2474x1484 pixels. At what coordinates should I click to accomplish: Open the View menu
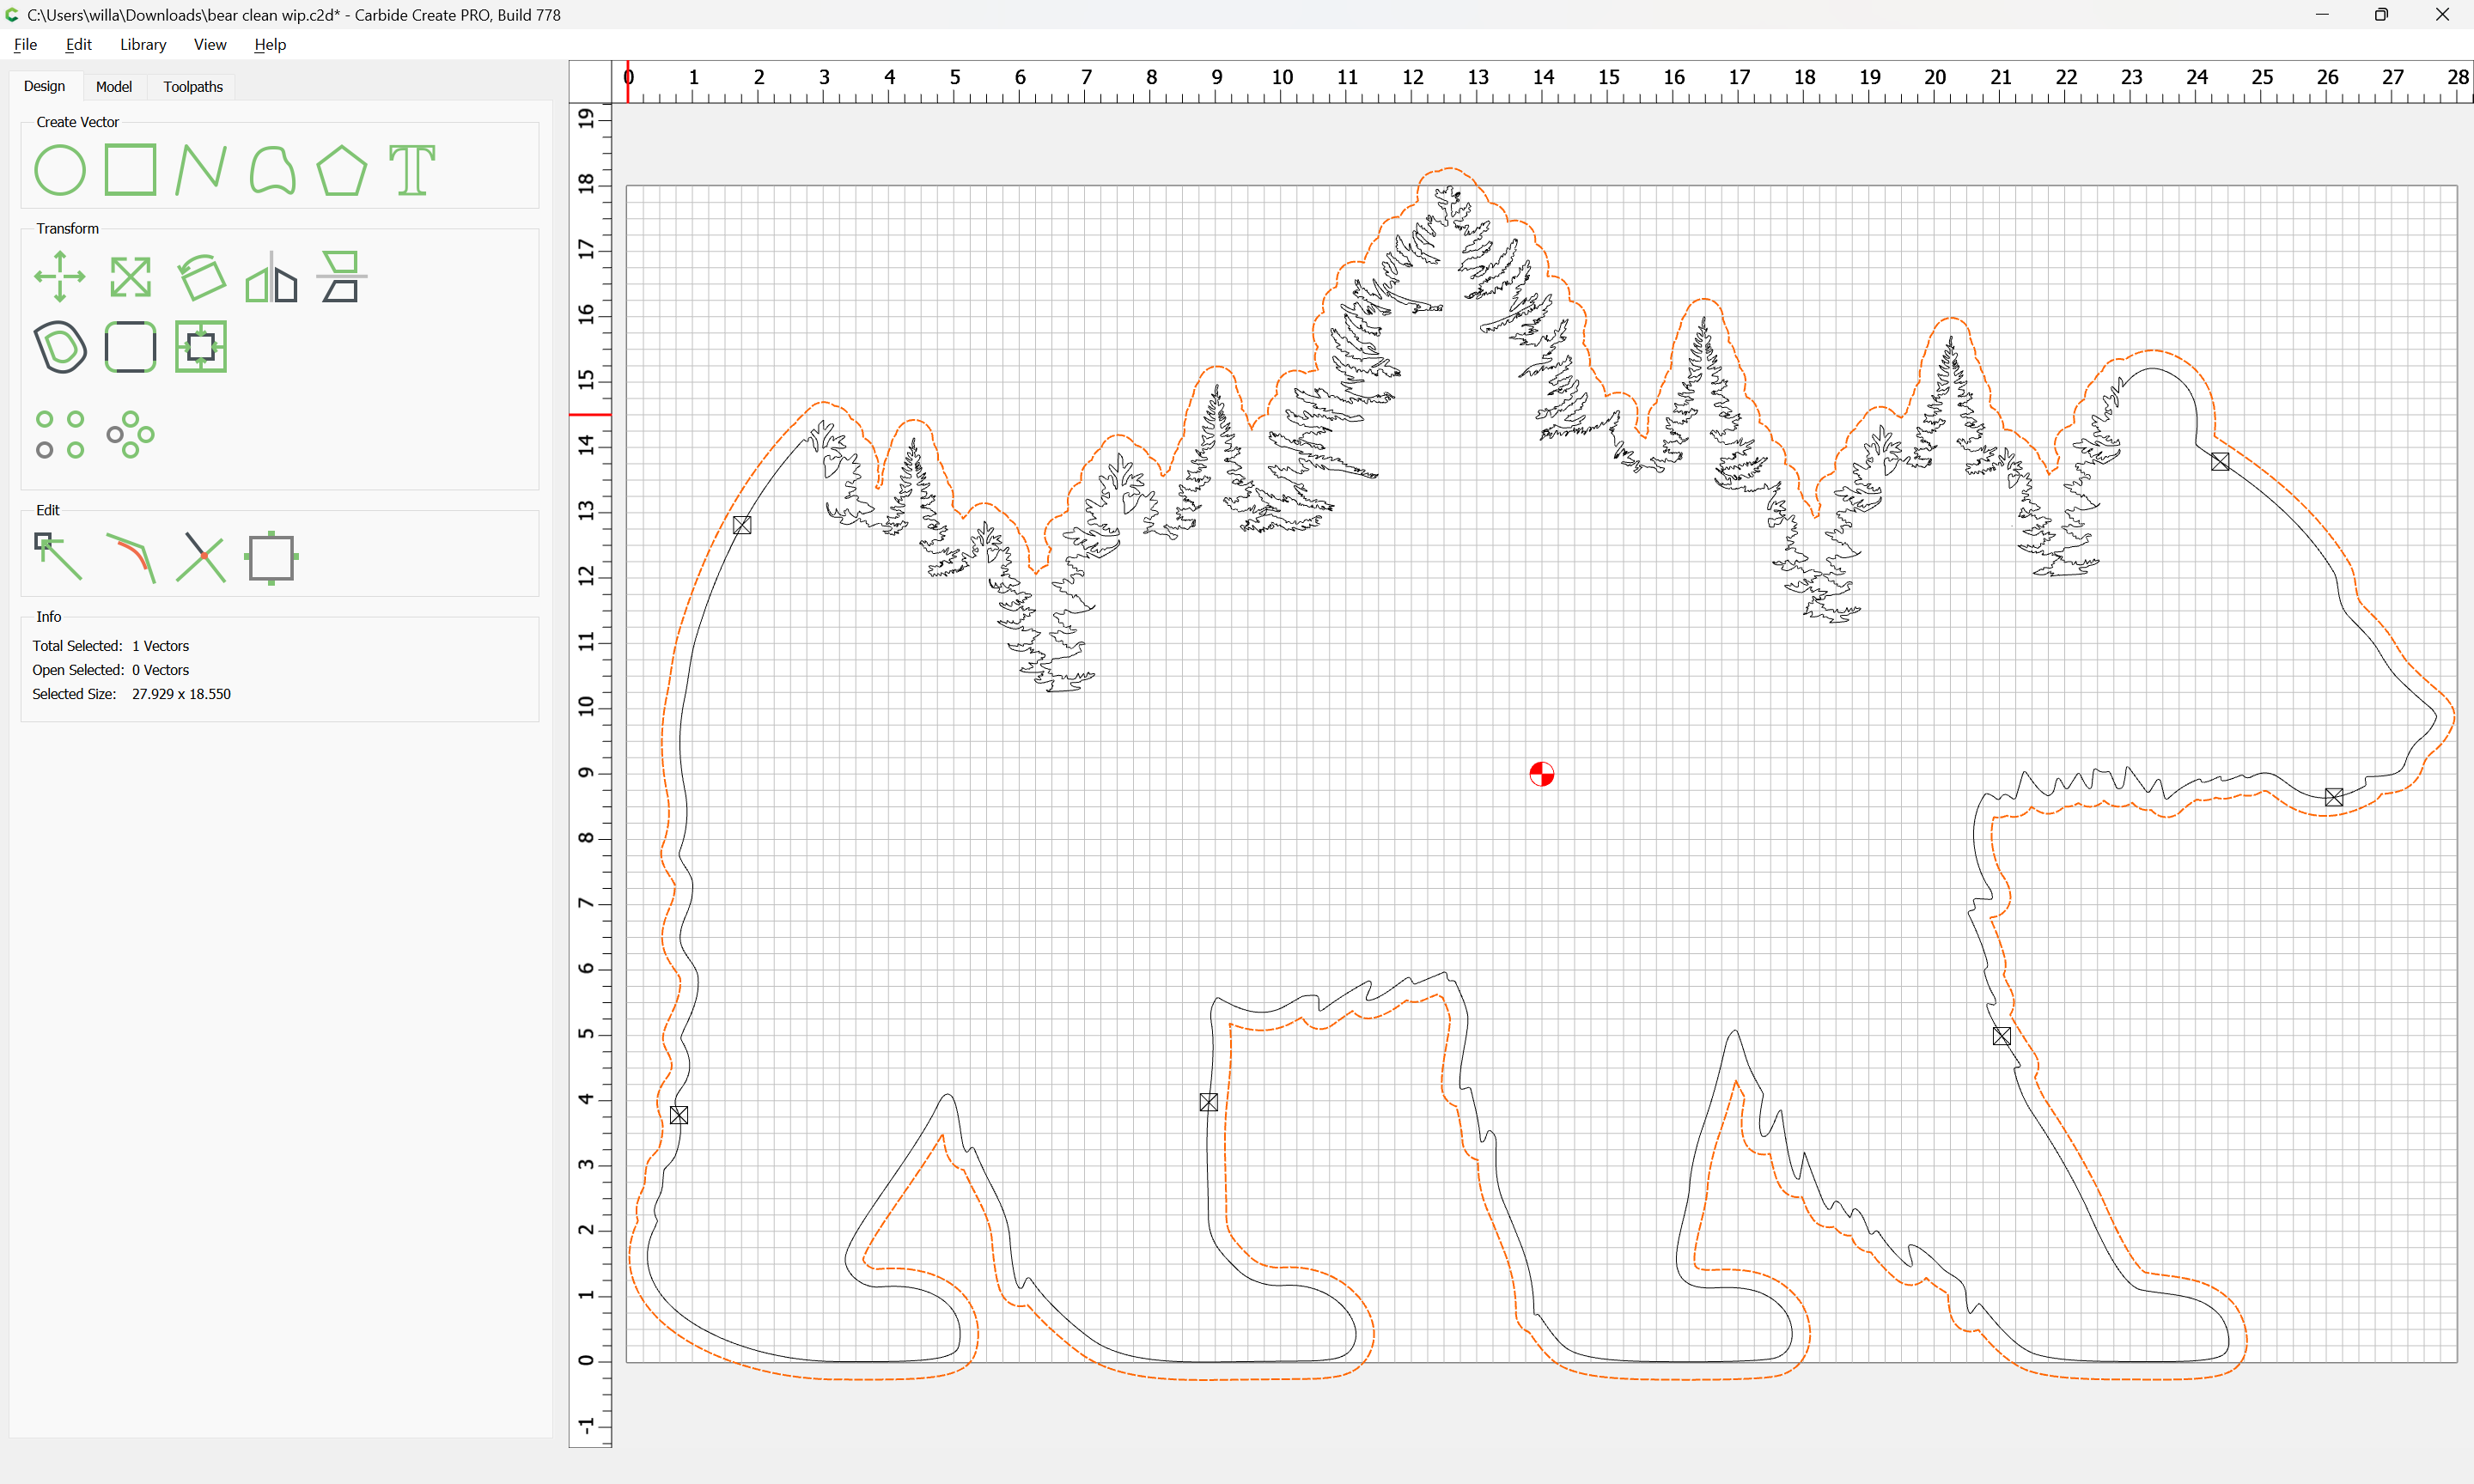tap(210, 44)
